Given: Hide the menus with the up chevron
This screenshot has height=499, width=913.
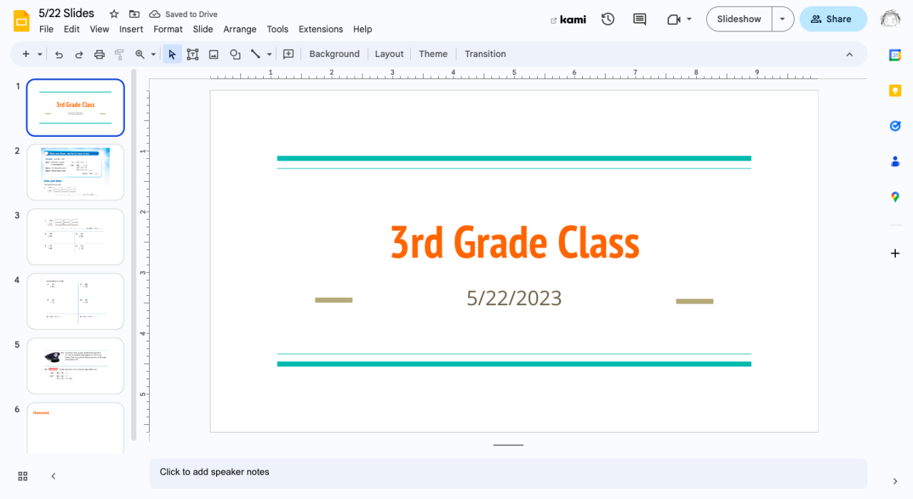Looking at the screenshot, I should 849,54.
